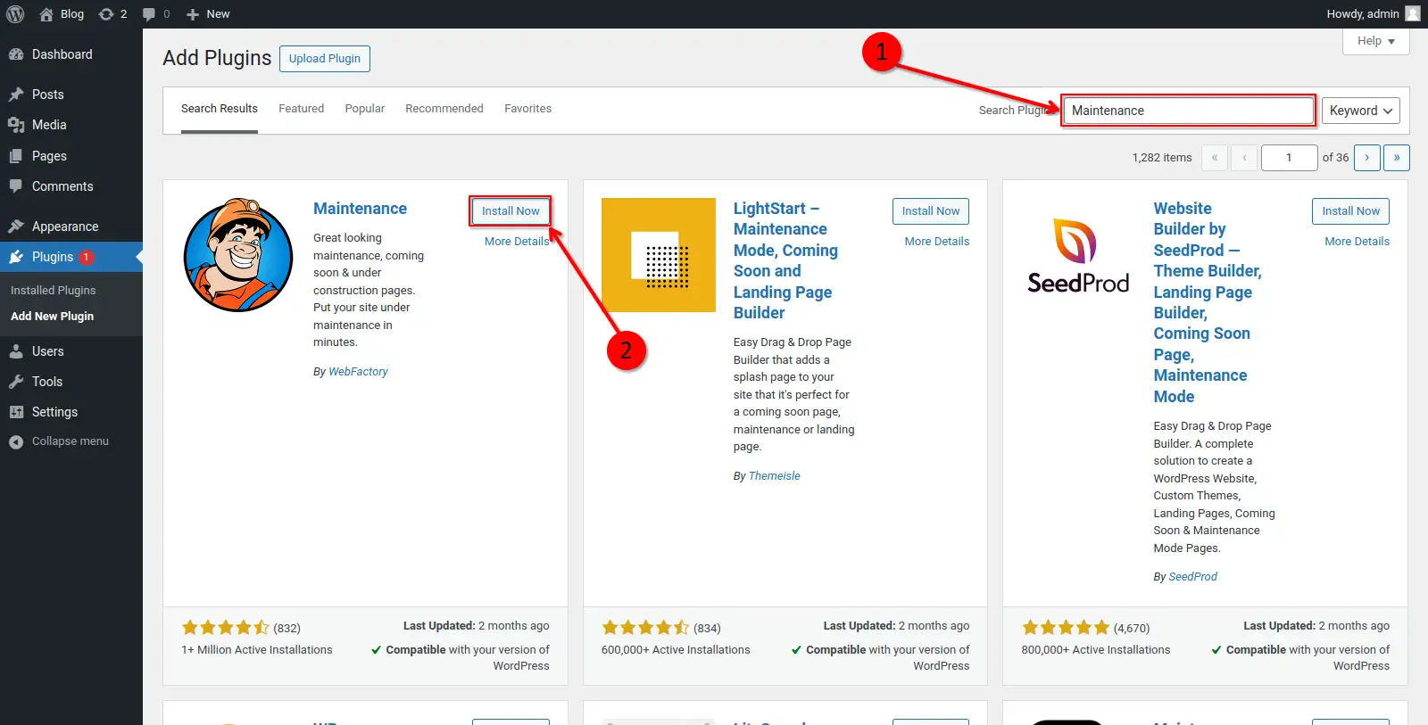Open the New content menu
1428x725 pixels.
(208, 13)
